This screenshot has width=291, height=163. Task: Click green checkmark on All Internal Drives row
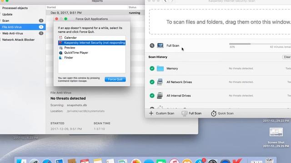click(152, 96)
